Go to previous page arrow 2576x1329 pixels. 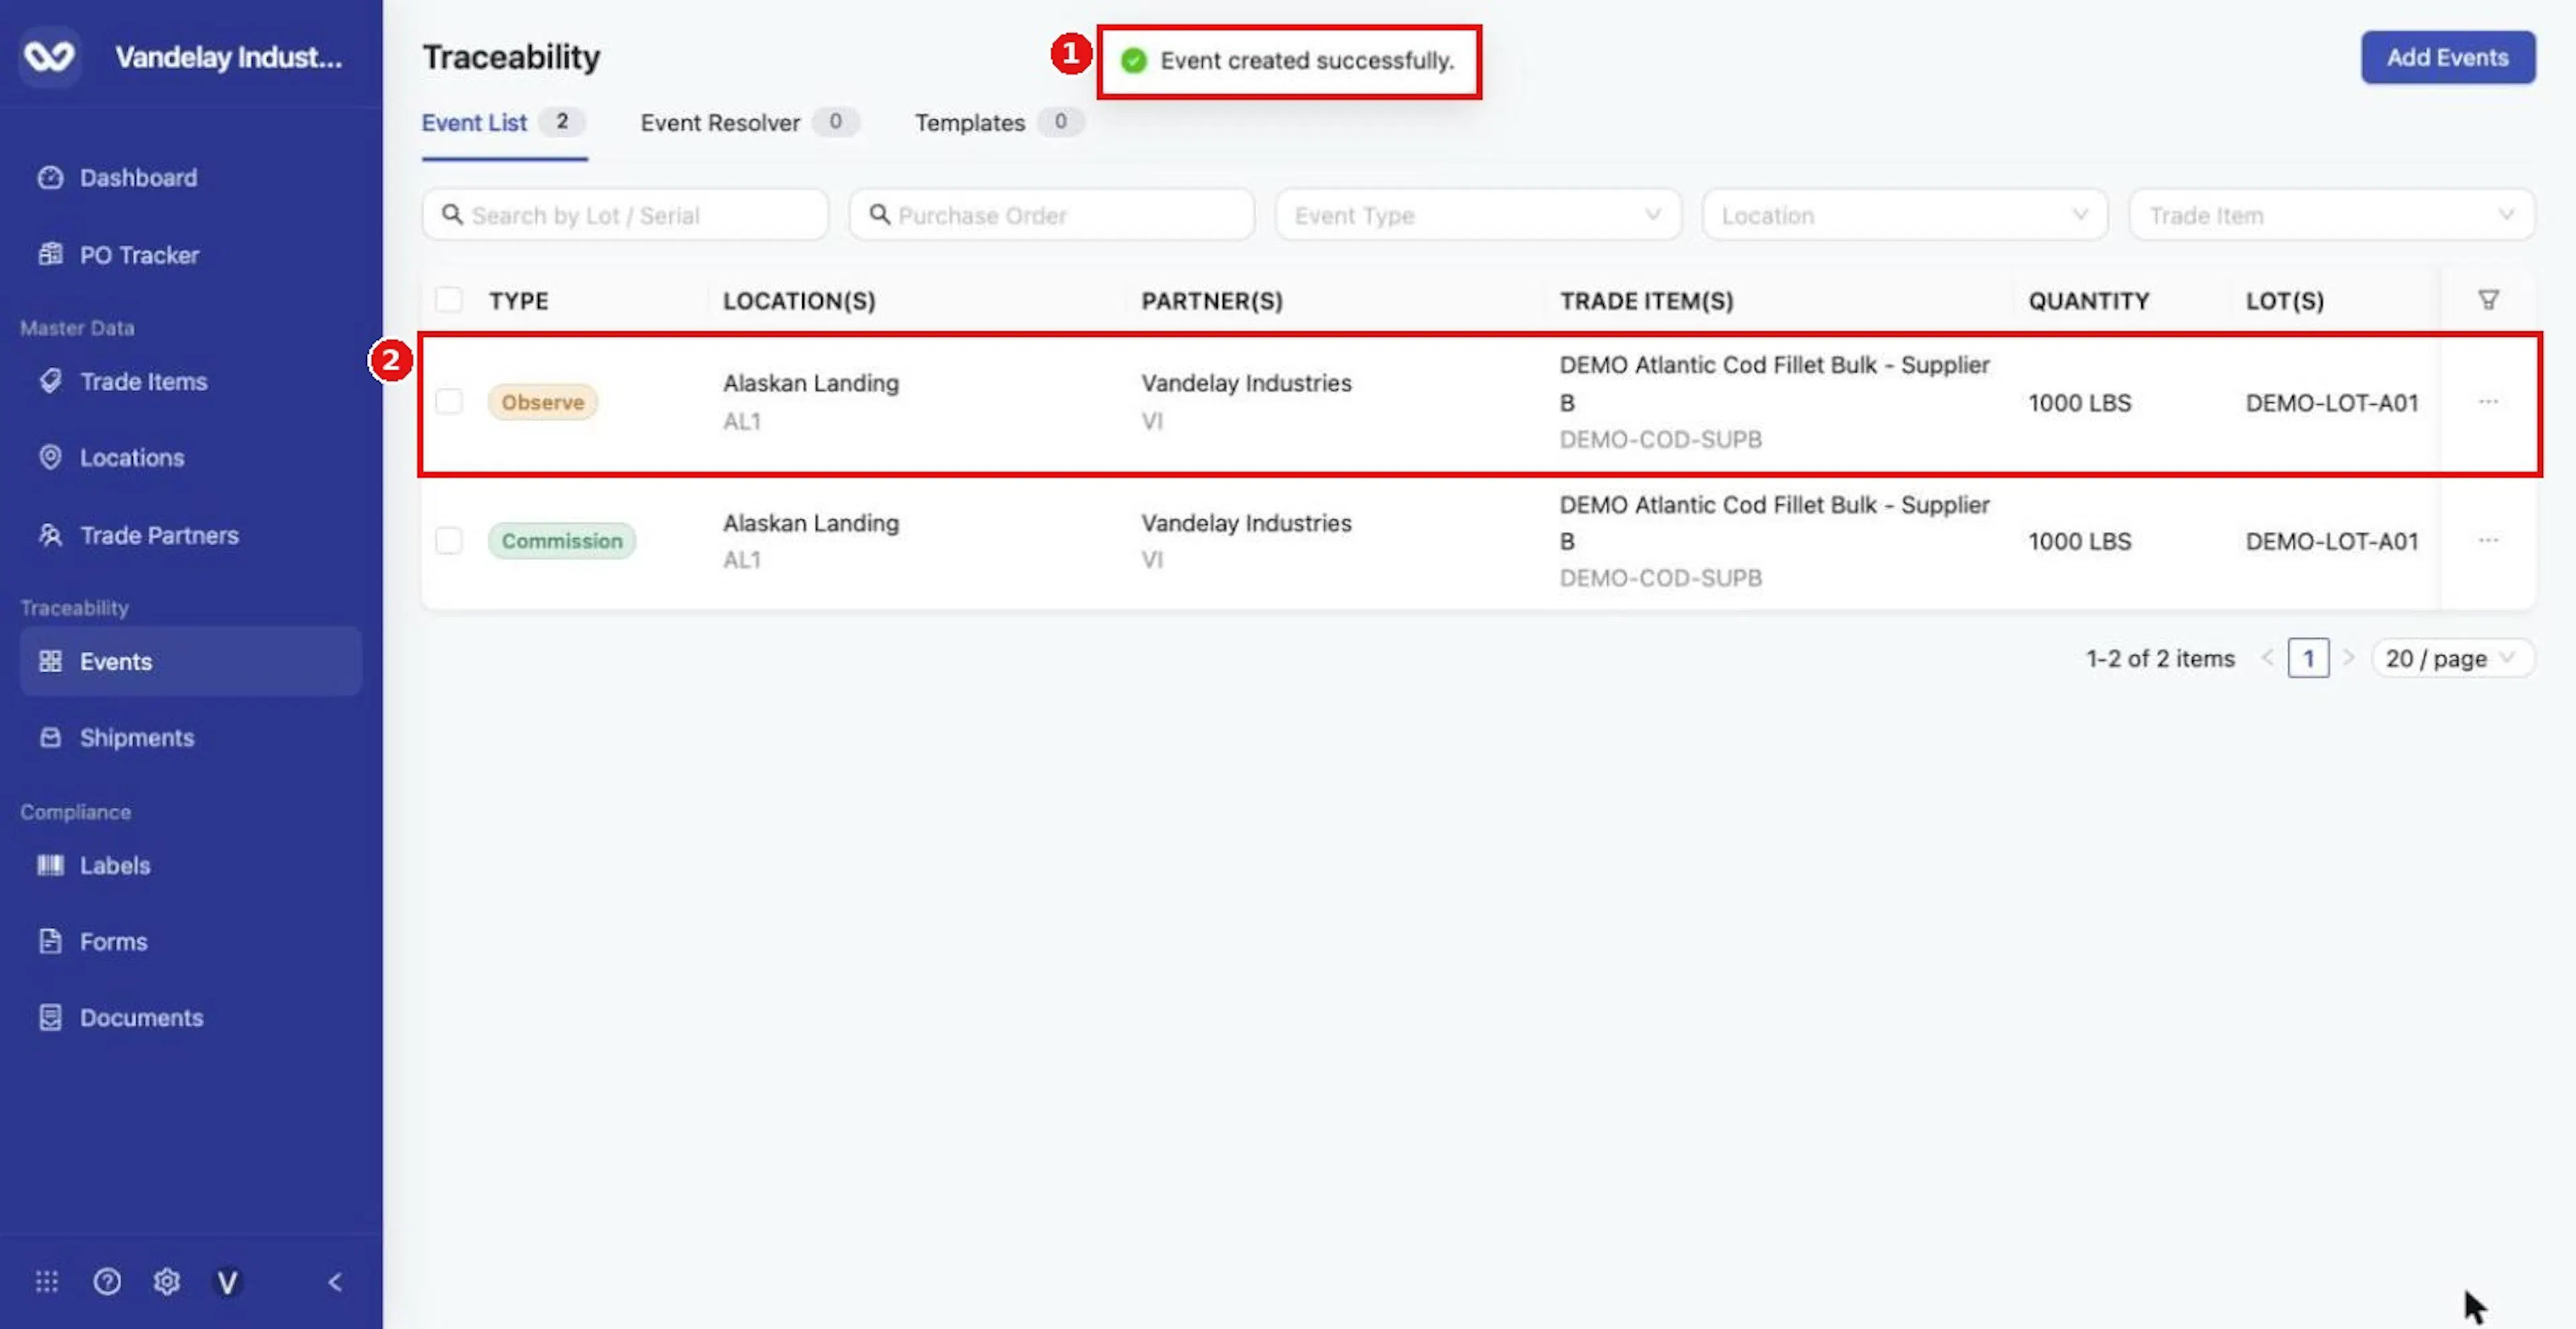click(x=2267, y=658)
